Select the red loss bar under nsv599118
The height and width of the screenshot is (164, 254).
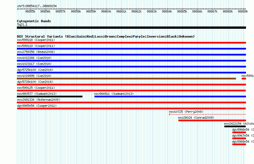[x=131, y=43]
